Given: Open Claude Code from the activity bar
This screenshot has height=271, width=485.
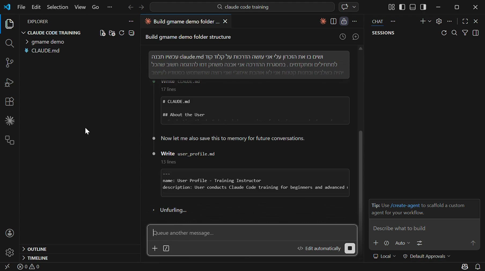Looking at the screenshot, I should pos(10,121).
